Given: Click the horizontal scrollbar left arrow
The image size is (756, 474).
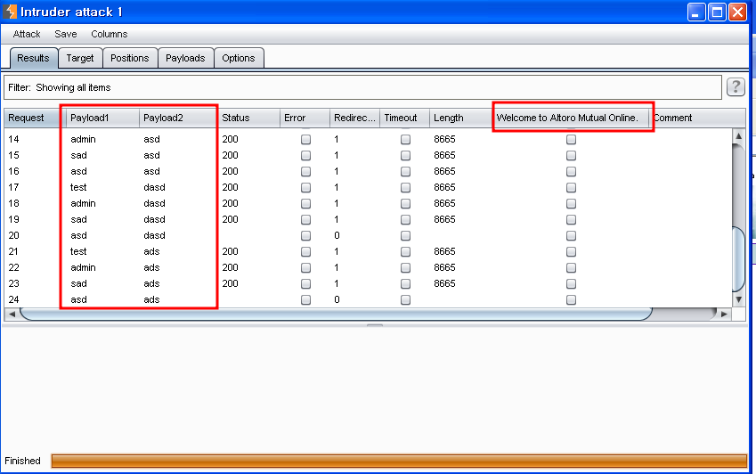Looking at the screenshot, I should pyautogui.click(x=12, y=314).
